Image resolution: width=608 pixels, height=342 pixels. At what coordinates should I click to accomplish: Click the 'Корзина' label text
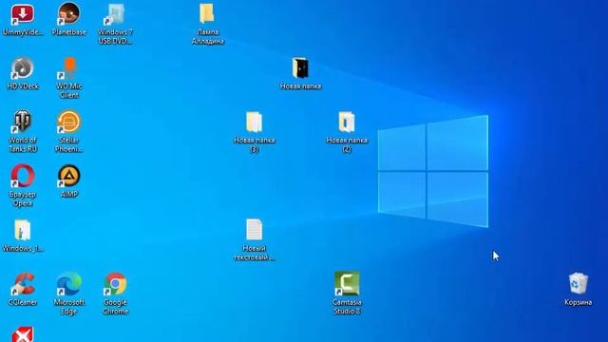pyautogui.click(x=579, y=302)
